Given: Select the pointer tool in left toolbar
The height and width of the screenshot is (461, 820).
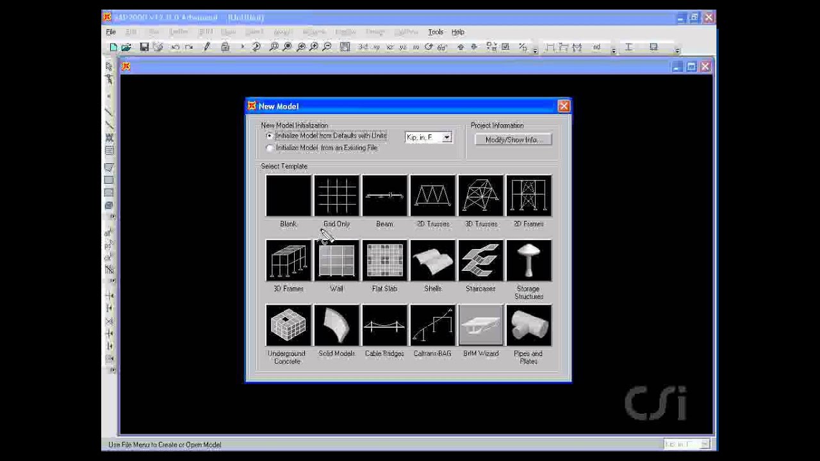Looking at the screenshot, I should click(x=109, y=67).
